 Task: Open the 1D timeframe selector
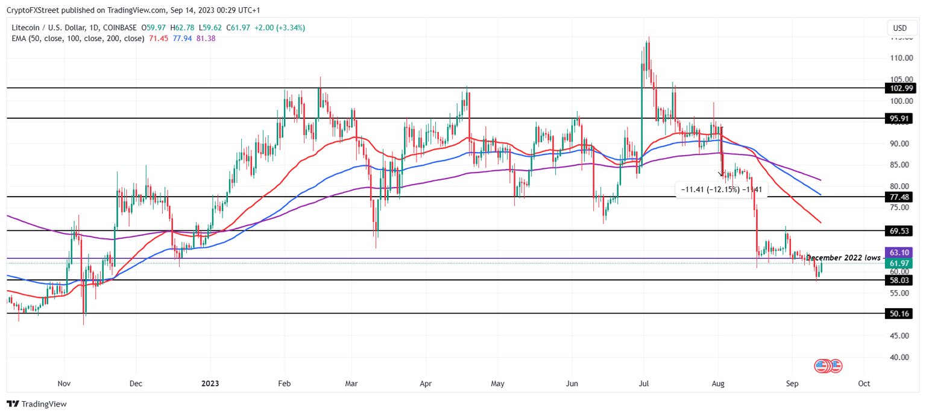click(x=95, y=27)
